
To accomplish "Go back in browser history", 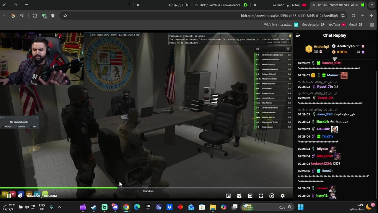I will (x=371, y=16).
